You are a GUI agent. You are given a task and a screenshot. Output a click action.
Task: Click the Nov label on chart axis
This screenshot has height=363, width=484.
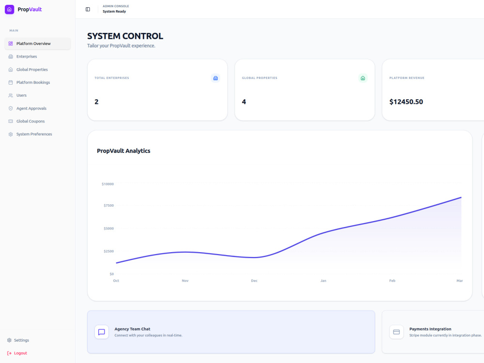click(185, 281)
